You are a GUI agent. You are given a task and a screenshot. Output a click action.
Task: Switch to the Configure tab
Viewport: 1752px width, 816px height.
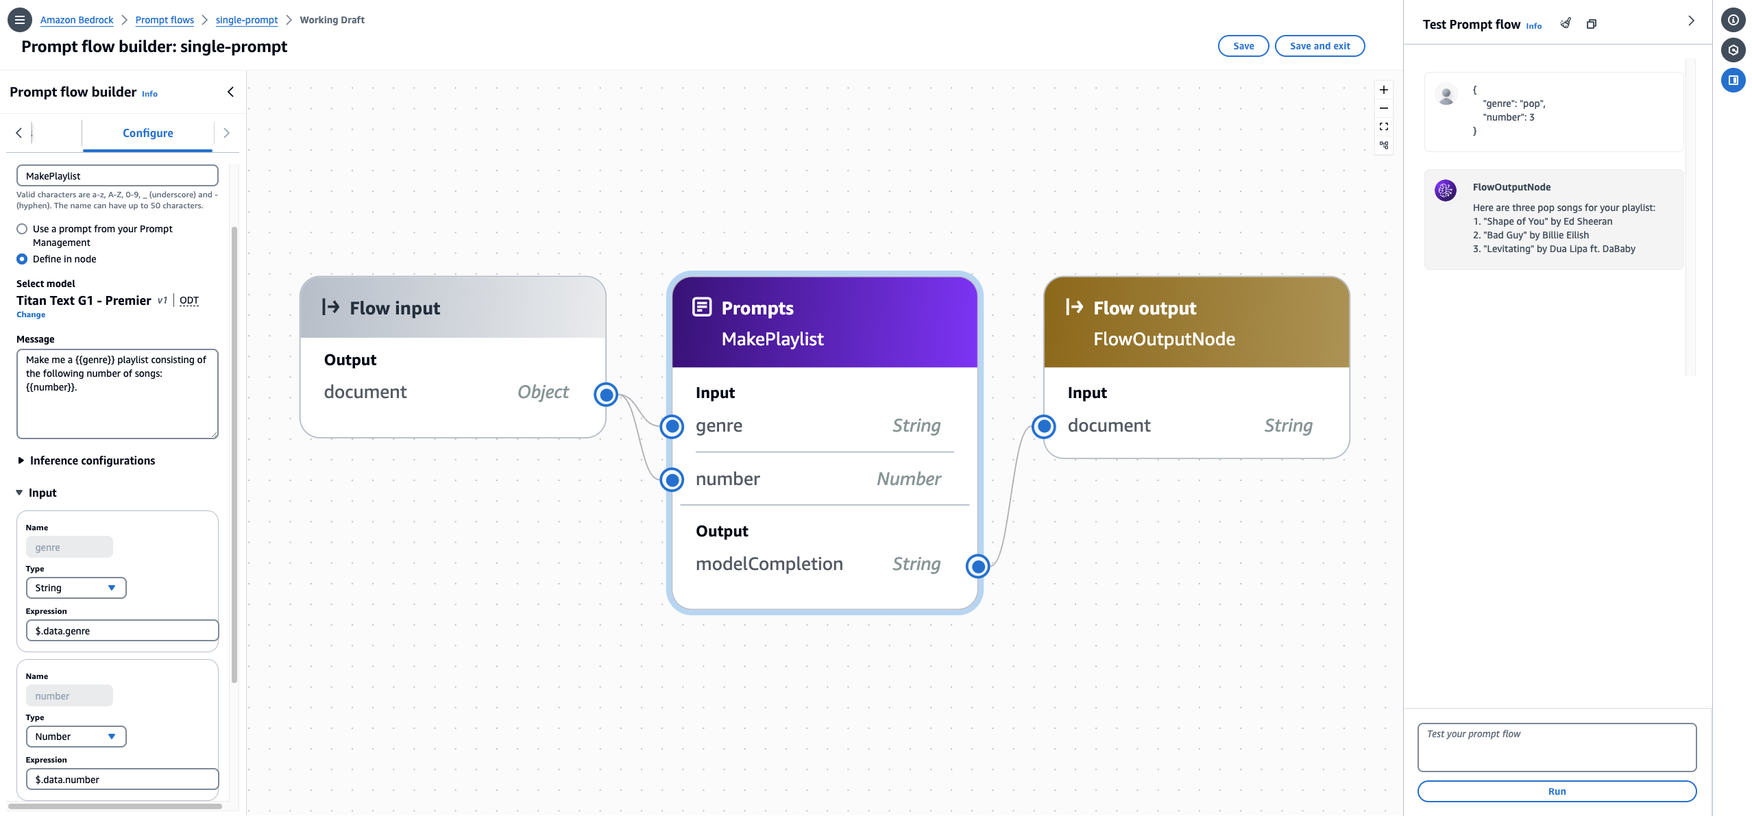click(x=147, y=133)
